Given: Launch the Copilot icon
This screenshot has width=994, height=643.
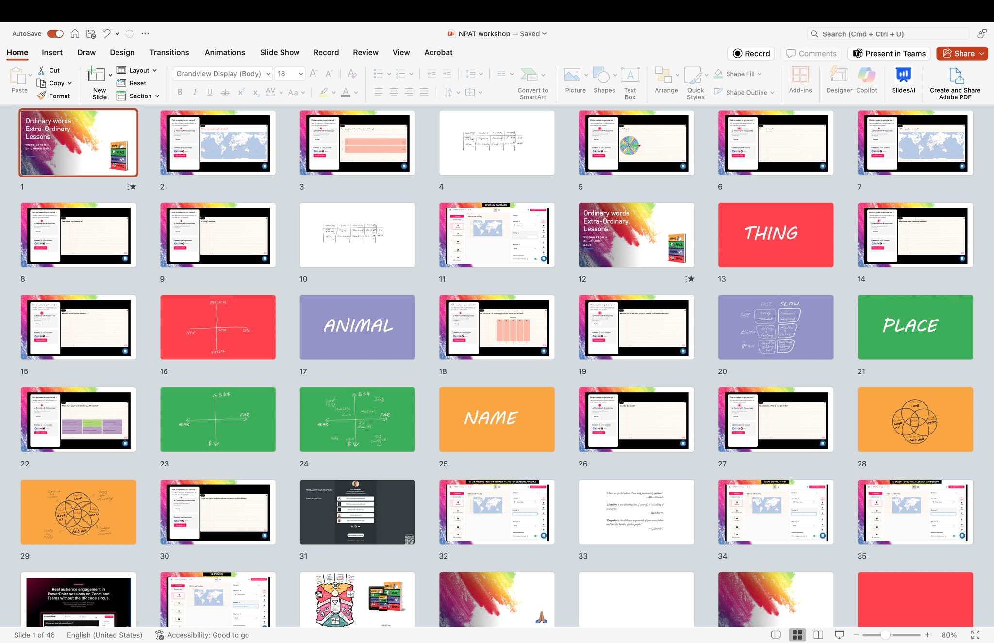Looking at the screenshot, I should click(866, 76).
